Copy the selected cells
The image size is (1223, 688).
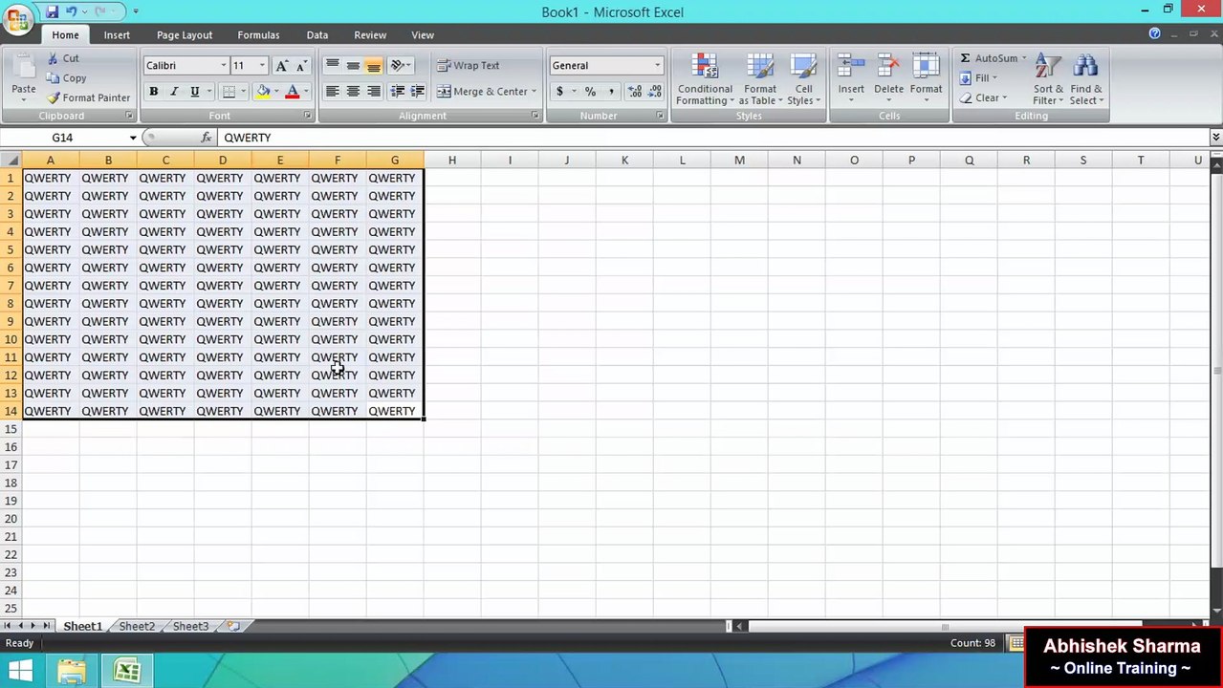(x=66, y=78)
